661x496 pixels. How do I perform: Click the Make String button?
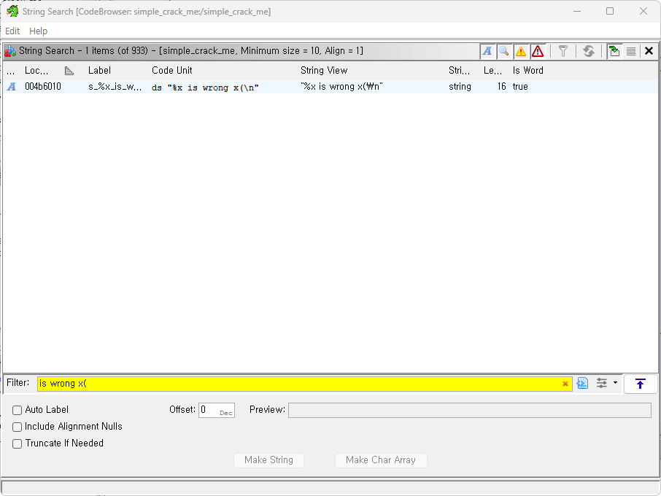click(x=268, y=460)
